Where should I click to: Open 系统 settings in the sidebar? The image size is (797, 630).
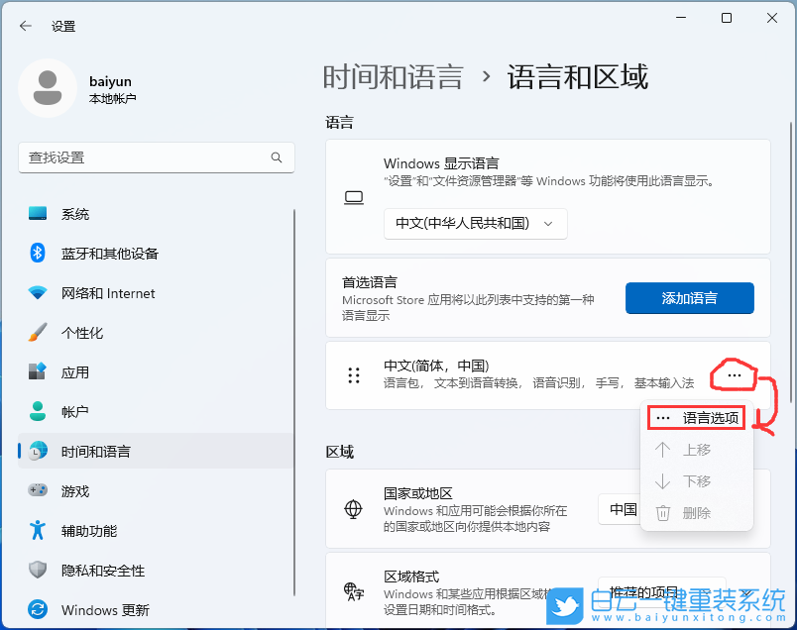coord(38,213)
